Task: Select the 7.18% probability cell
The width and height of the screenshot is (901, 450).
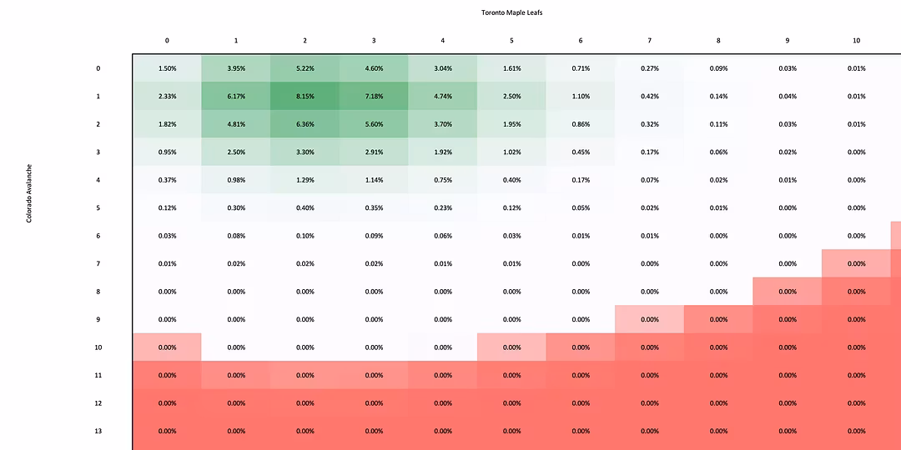Action: tap(374, 97)
